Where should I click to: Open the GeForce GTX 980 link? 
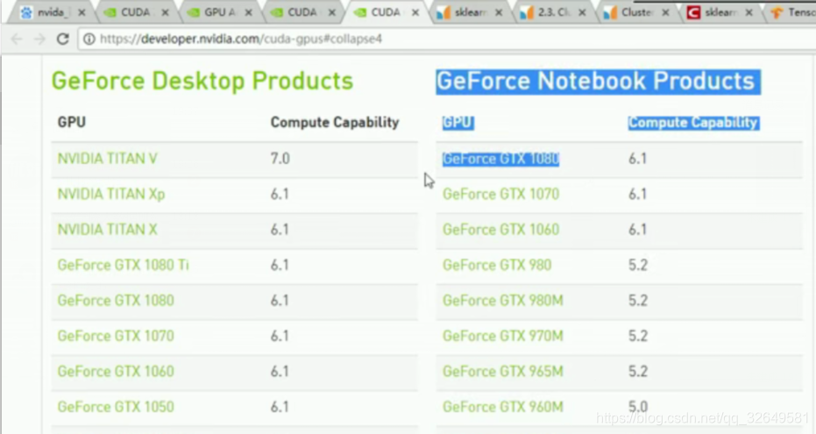click(x=497, y=265)
